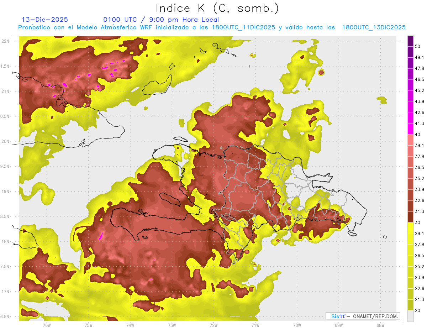Click the '0.5N' latitude label

click(5, 116)
